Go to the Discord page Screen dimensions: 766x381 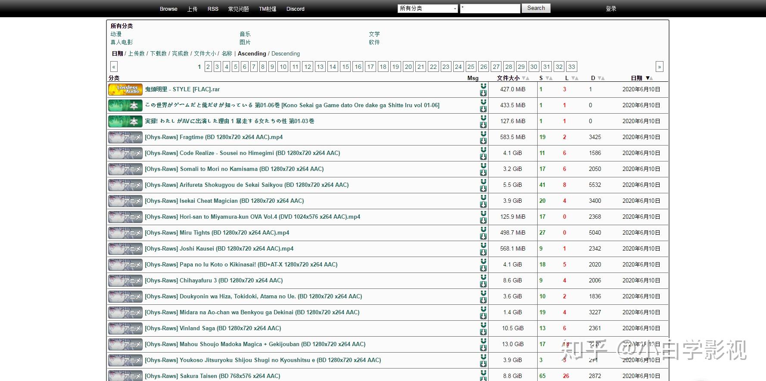point(295,9)
